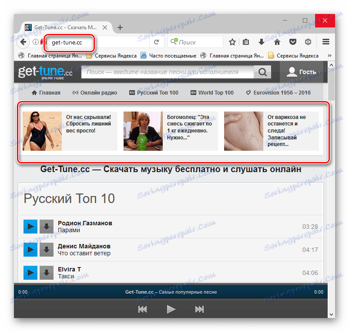Open ad link 'От нас скрывали!'
The width and height of the screenshot is (349, 332).
[88, 124]
